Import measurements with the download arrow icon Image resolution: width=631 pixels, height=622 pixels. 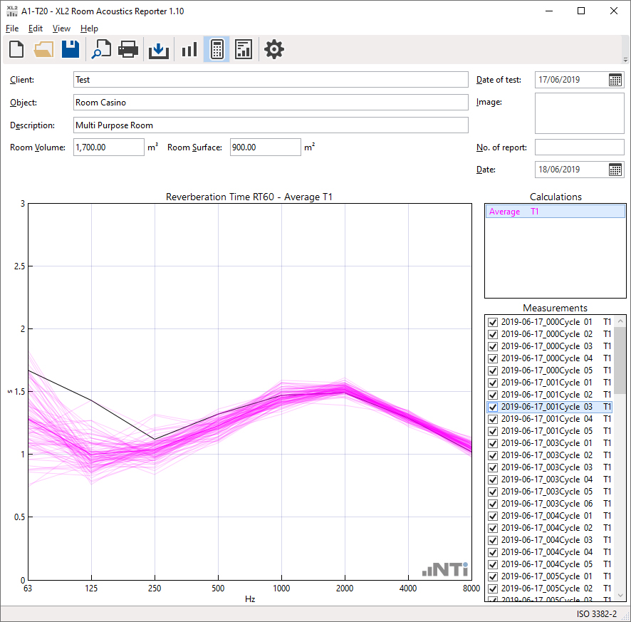pyautogui.click(x=158, y=49)
